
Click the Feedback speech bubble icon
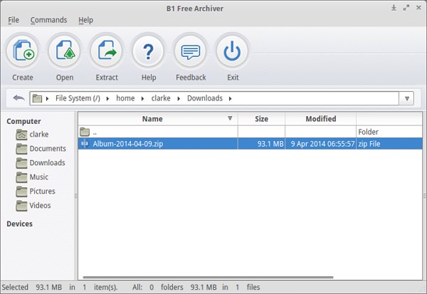click(190, 51)
